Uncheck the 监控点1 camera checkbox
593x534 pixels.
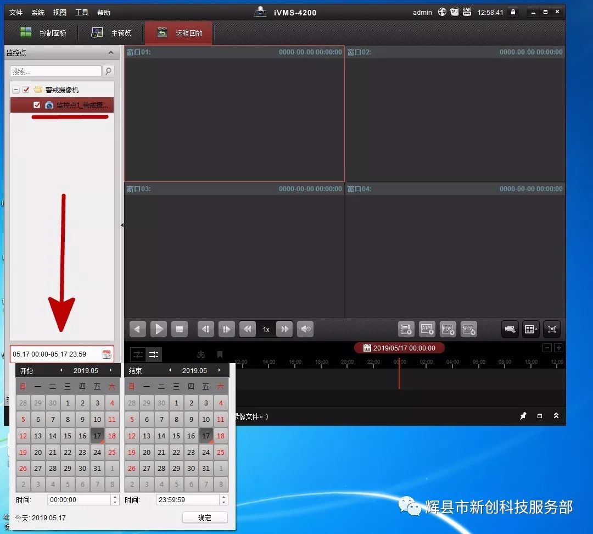[37, 105]
